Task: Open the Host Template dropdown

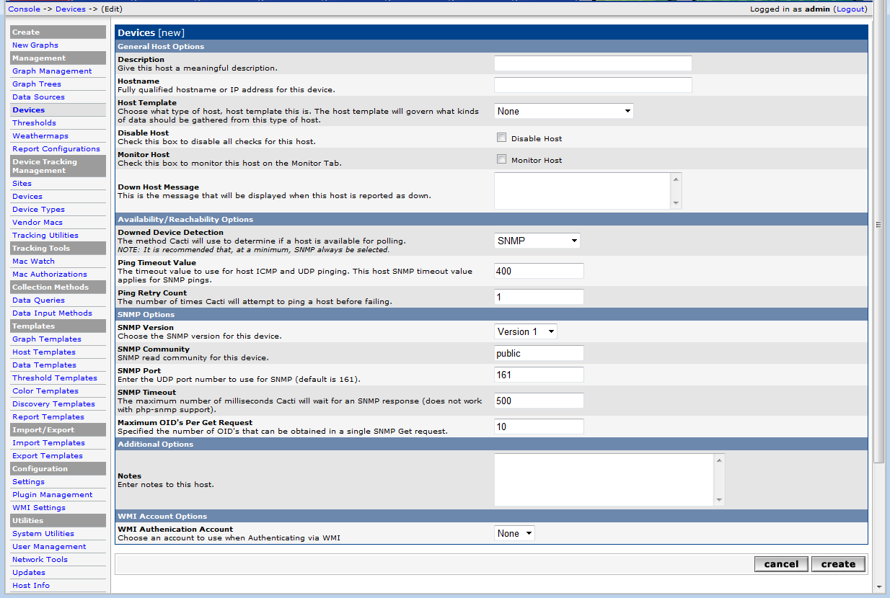Action: coord(564,111)
